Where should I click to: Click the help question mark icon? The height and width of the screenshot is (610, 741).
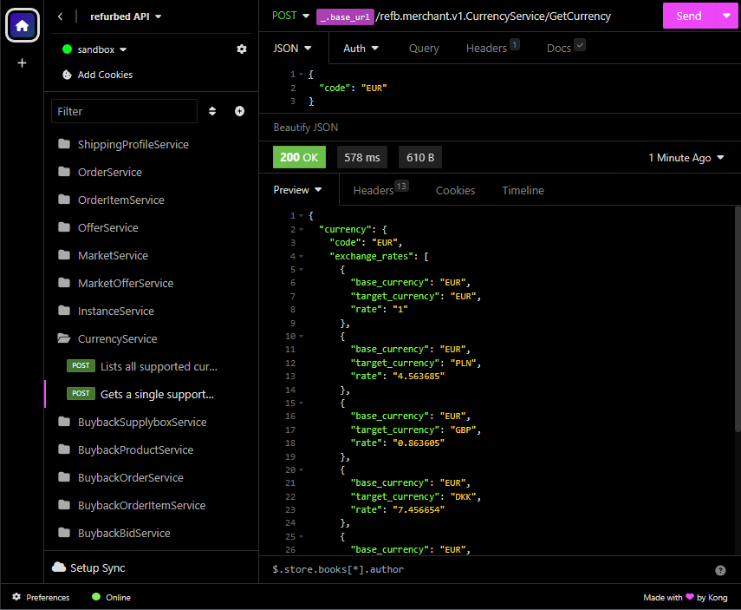click(x=720, y=570)
